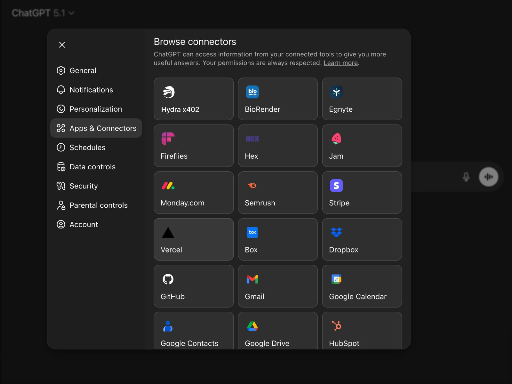Choose the Stripe connector
The image size is (512, 384).
point(362,193)
